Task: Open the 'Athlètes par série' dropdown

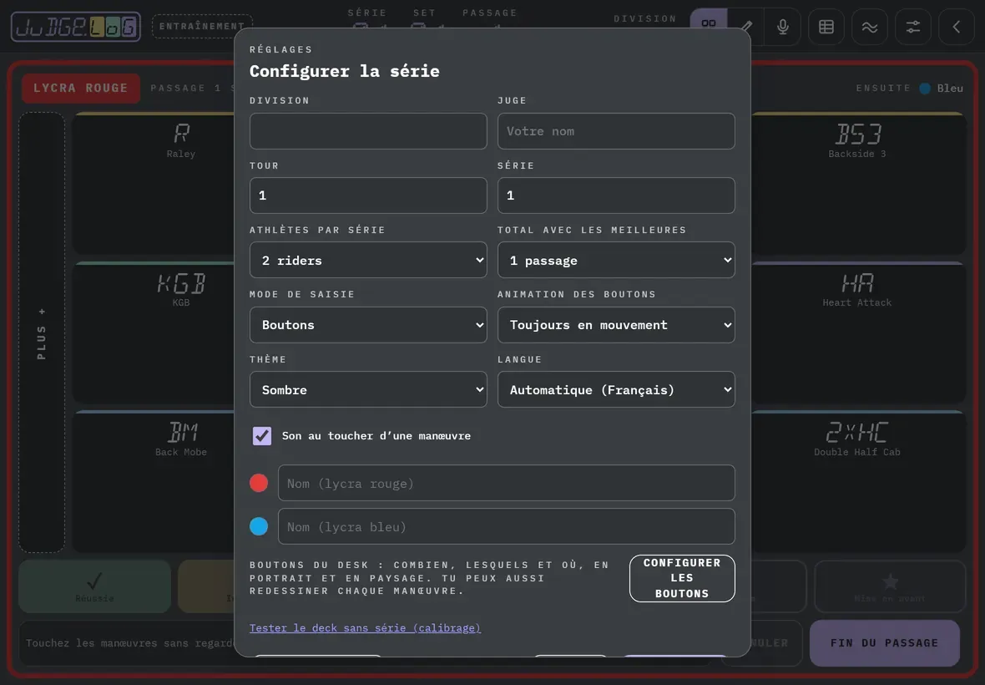Action: 368,260
